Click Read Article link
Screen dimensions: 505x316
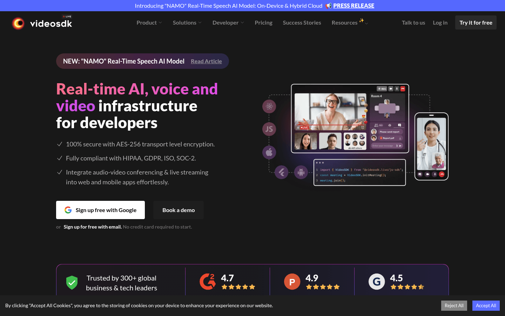(x=206, y=61)
